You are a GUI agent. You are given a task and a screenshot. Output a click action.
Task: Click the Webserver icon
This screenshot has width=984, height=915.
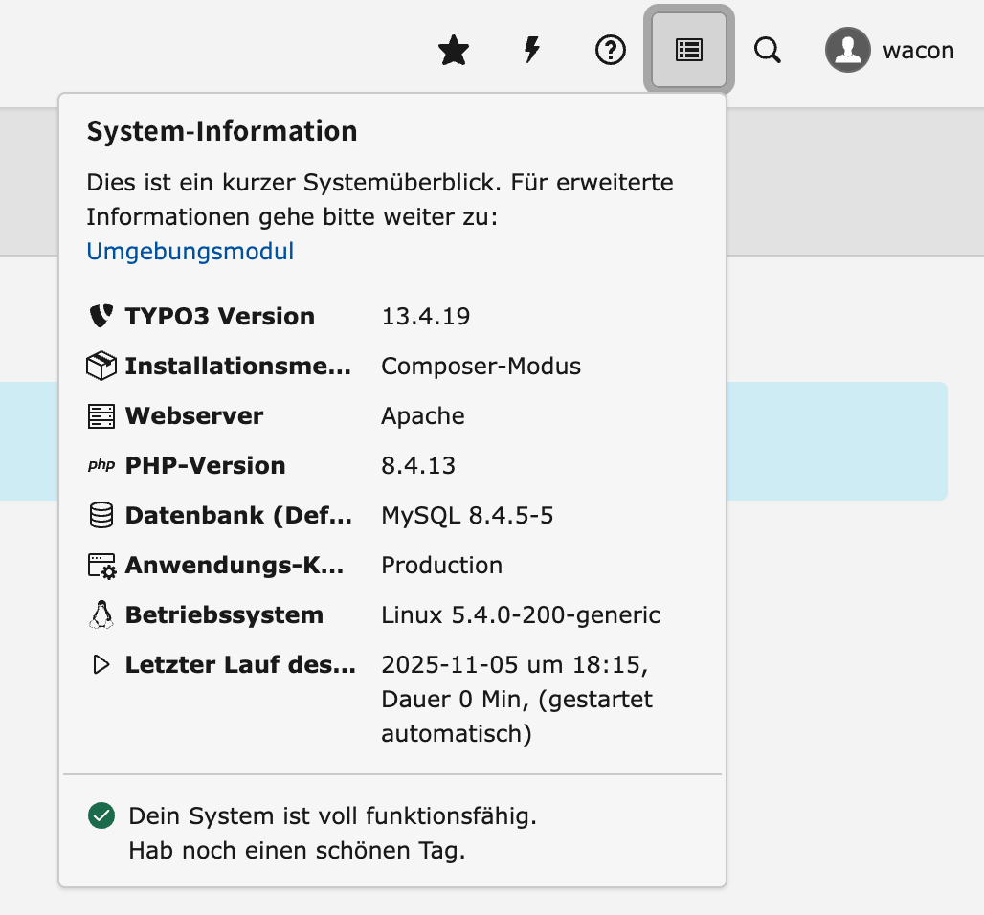[101, 416]
